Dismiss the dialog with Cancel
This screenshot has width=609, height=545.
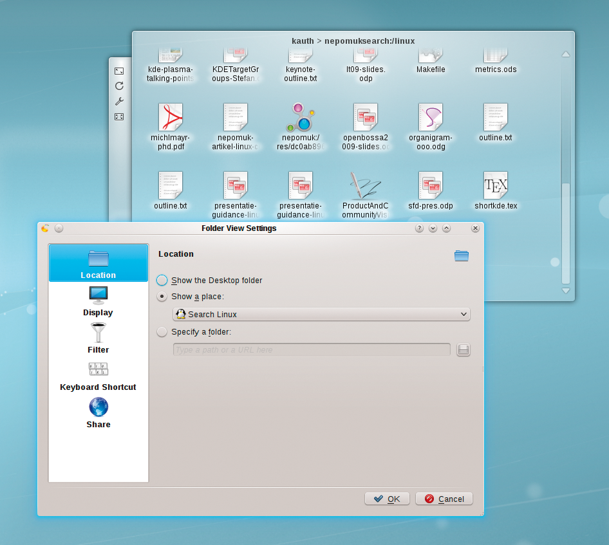pos(444,499)
